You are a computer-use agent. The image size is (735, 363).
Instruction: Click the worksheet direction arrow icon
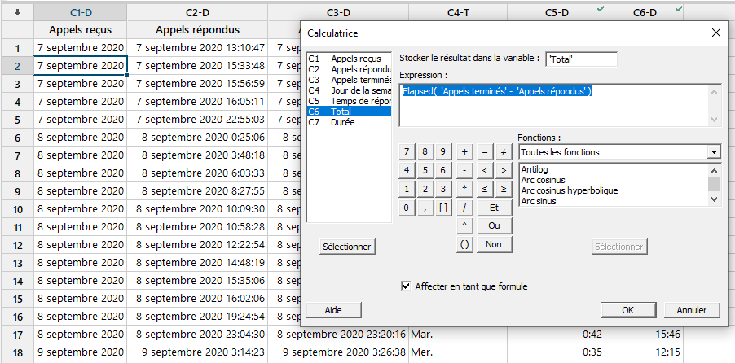tap(17, 13)
